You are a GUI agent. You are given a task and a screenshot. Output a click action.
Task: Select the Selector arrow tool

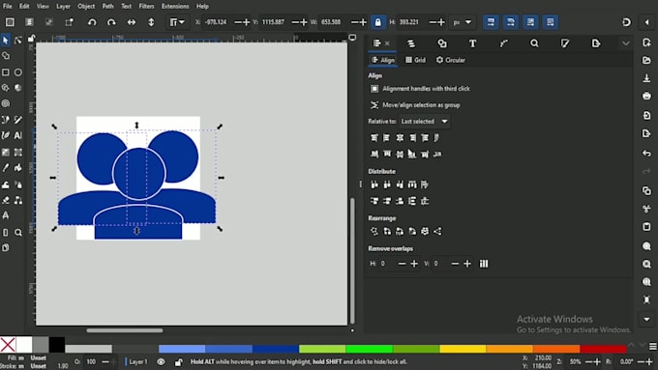click(6, 41)
